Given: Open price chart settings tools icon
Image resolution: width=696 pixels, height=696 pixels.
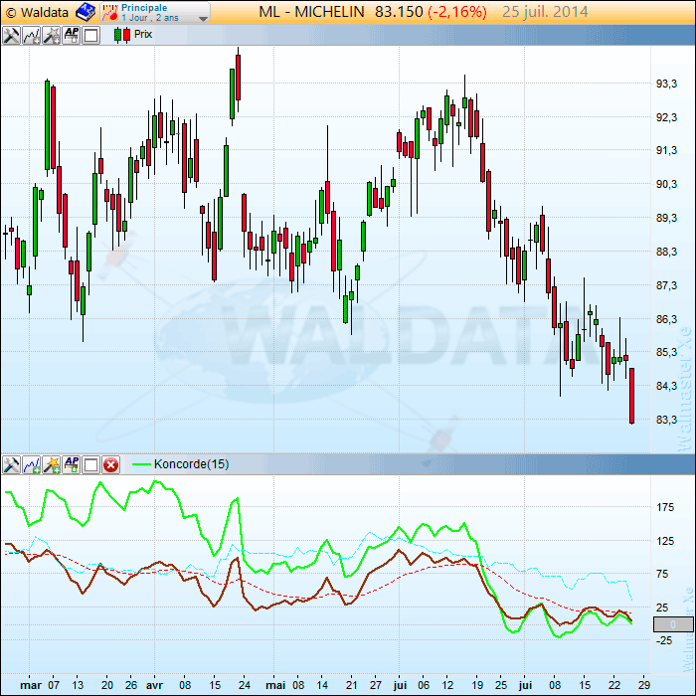Looking at the screenshot, I should pyautogui.click(x=11, y=35).
